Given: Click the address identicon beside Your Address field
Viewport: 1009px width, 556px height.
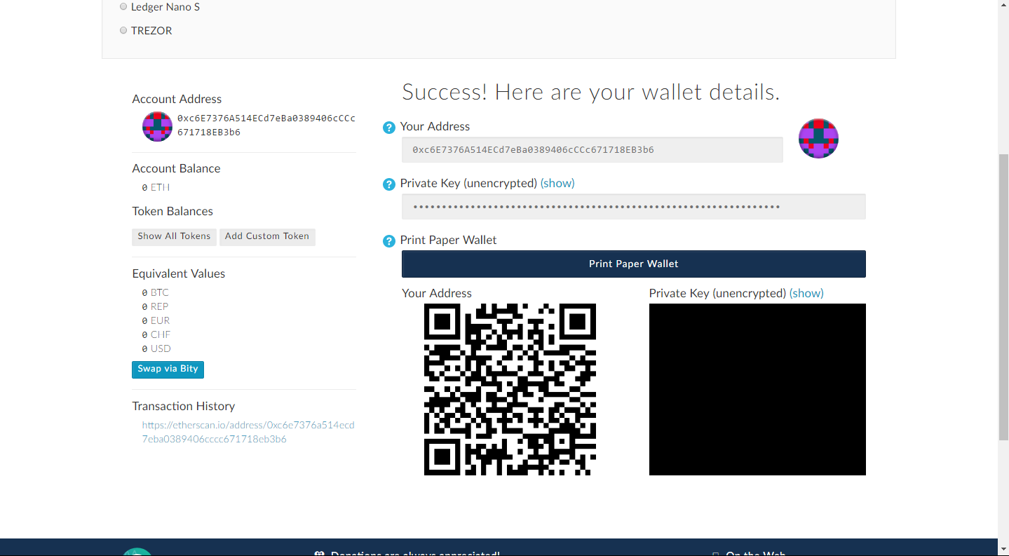Looking at the screenshot, I should coord(818,138).
